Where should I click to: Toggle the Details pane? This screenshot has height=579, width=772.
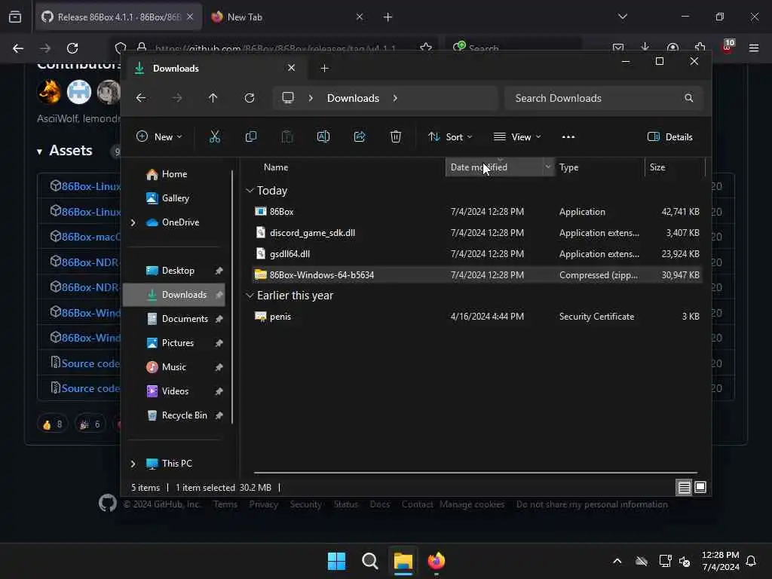pos(670,137)
